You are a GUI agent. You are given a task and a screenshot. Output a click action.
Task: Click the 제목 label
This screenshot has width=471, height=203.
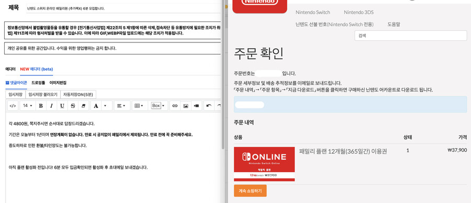(x=14, y=7)
